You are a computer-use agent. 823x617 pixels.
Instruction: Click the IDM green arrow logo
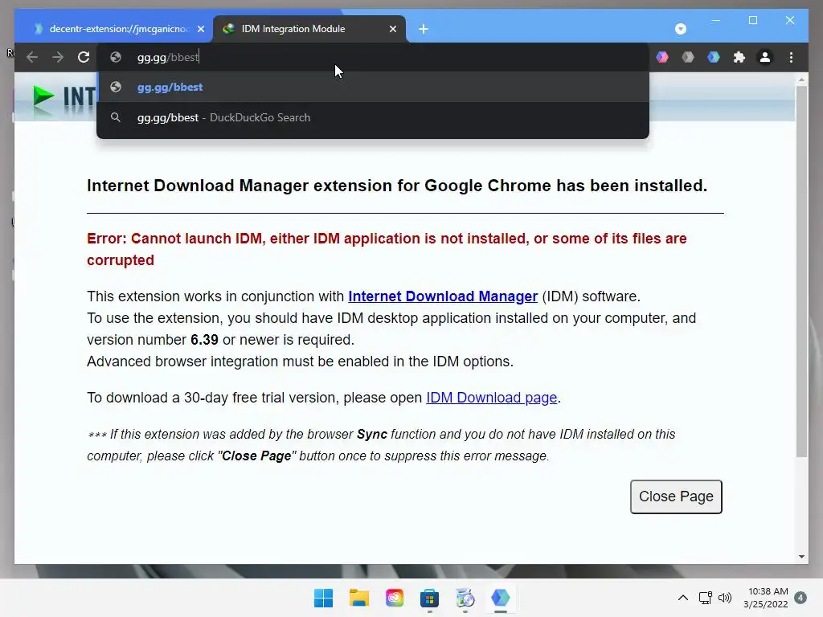(x=43, y=97)
